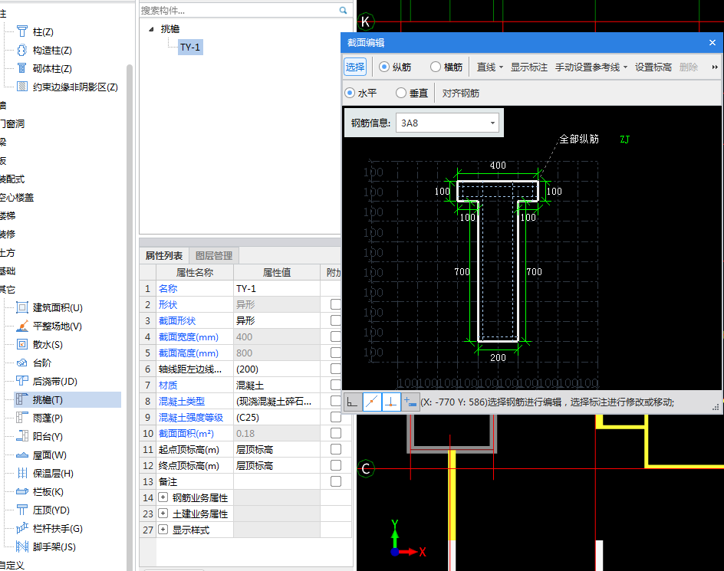
Task: Click the search magnifier icon
Action: coord(343,10)
